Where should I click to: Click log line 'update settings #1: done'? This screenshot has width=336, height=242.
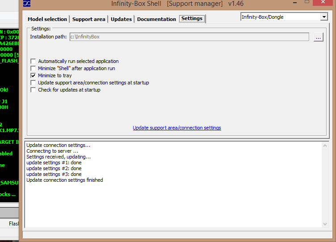point(54,163)
